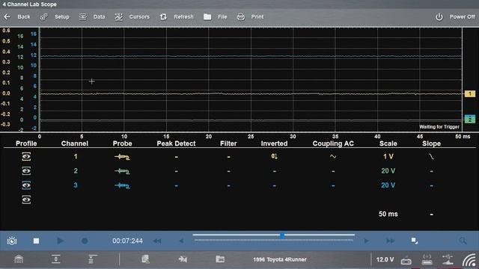Select the channel 1 probe icon

pos(122,157)
